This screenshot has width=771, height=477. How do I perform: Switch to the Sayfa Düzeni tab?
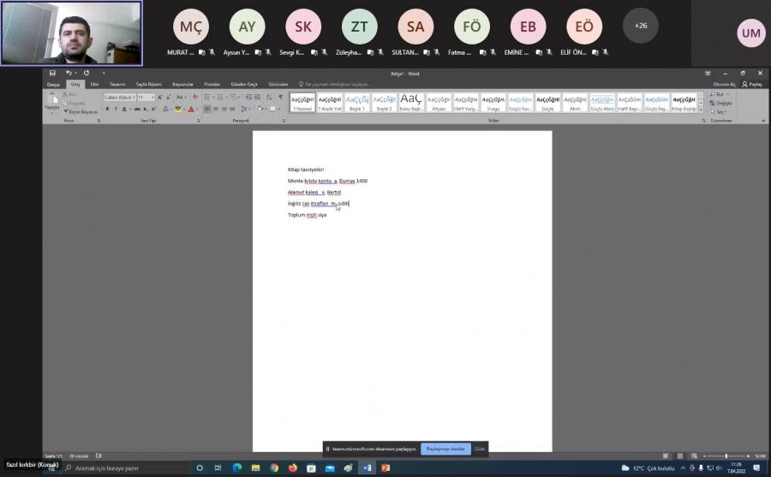coord(148,84)
